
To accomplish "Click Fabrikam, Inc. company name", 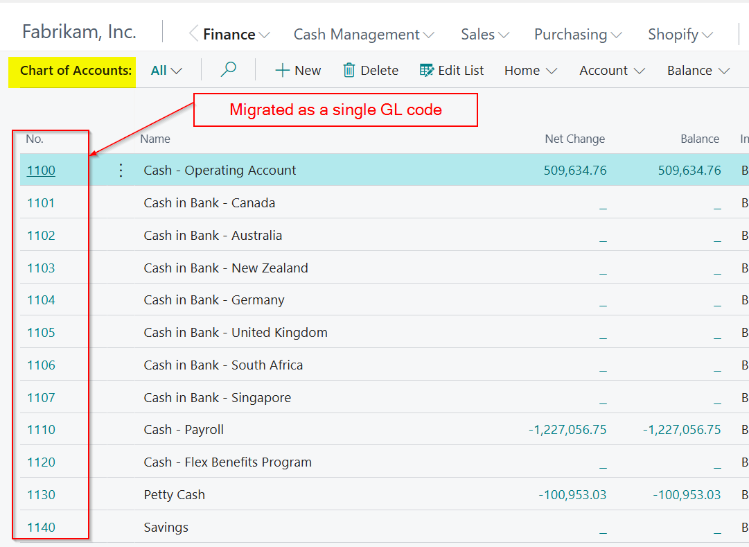I will 79,32.
